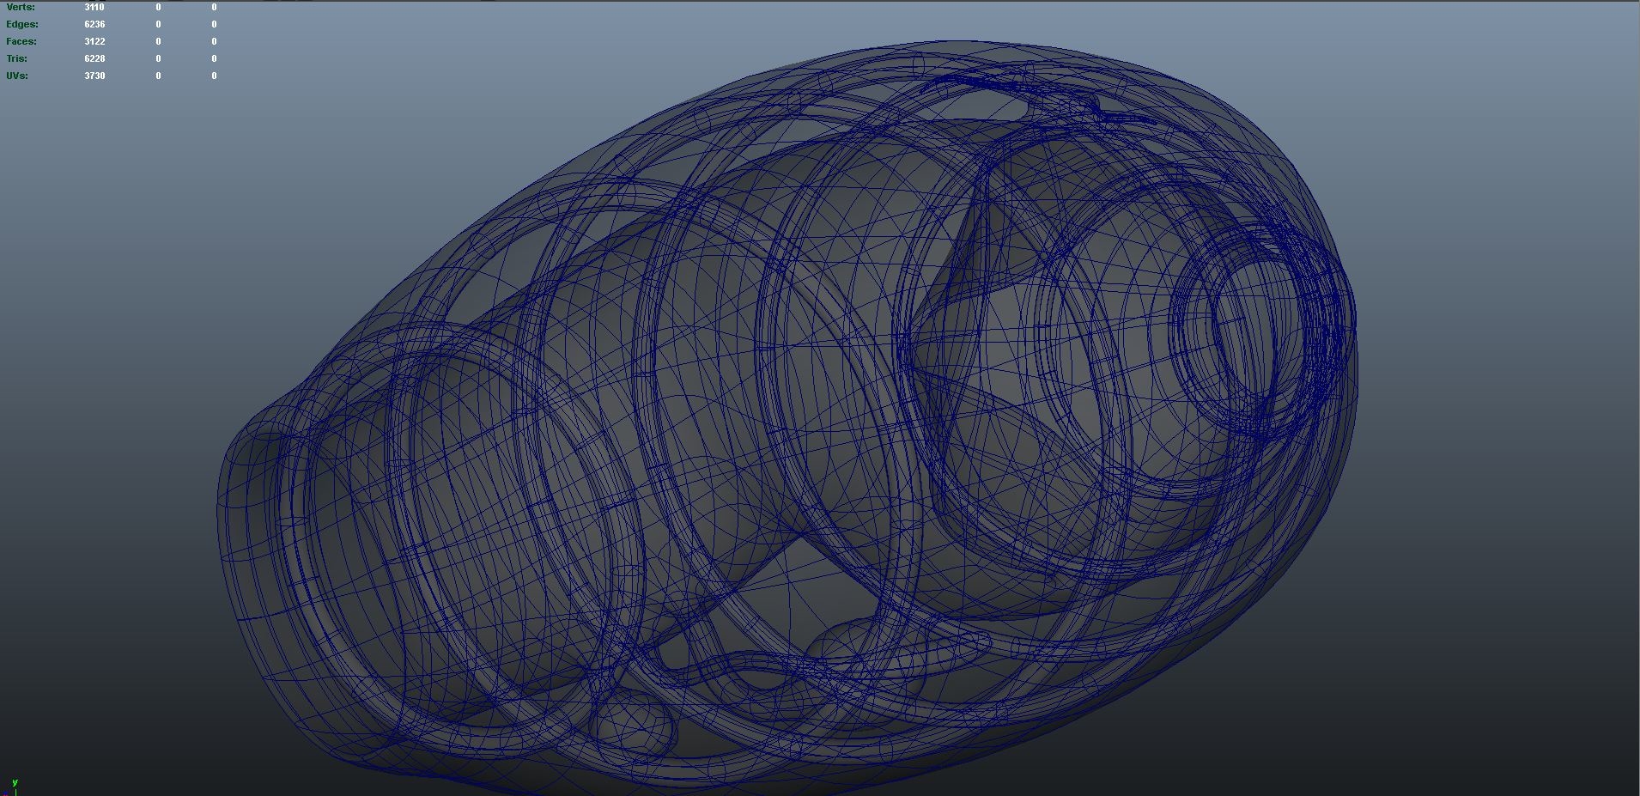This screenshot has width=1640, height=796.
Task: Click the Edges count value 6236
Action: click(x=94, y=24)
